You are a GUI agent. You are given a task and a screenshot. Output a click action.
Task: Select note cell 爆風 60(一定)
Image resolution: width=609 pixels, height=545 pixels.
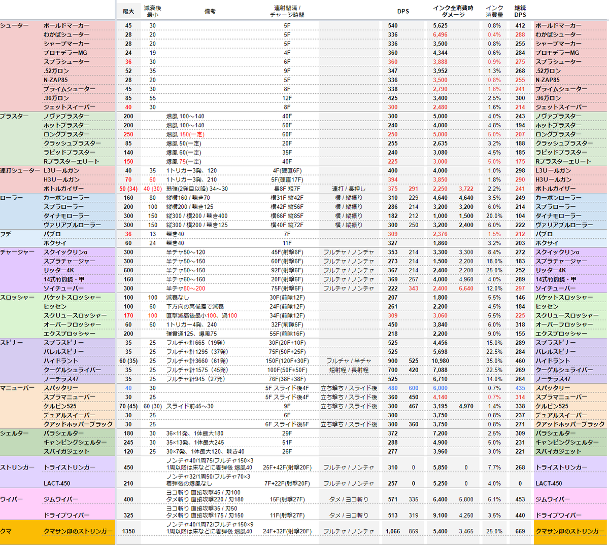point(183,152)
